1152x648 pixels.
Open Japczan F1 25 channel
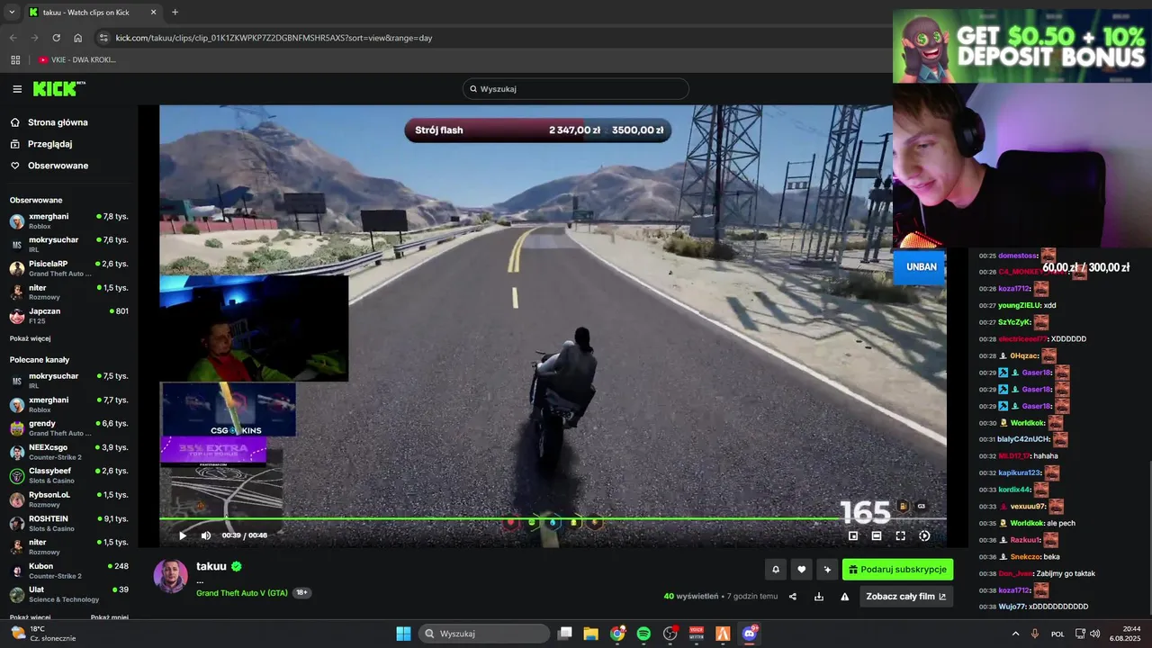pyautogui.click(x=68, y=316)
